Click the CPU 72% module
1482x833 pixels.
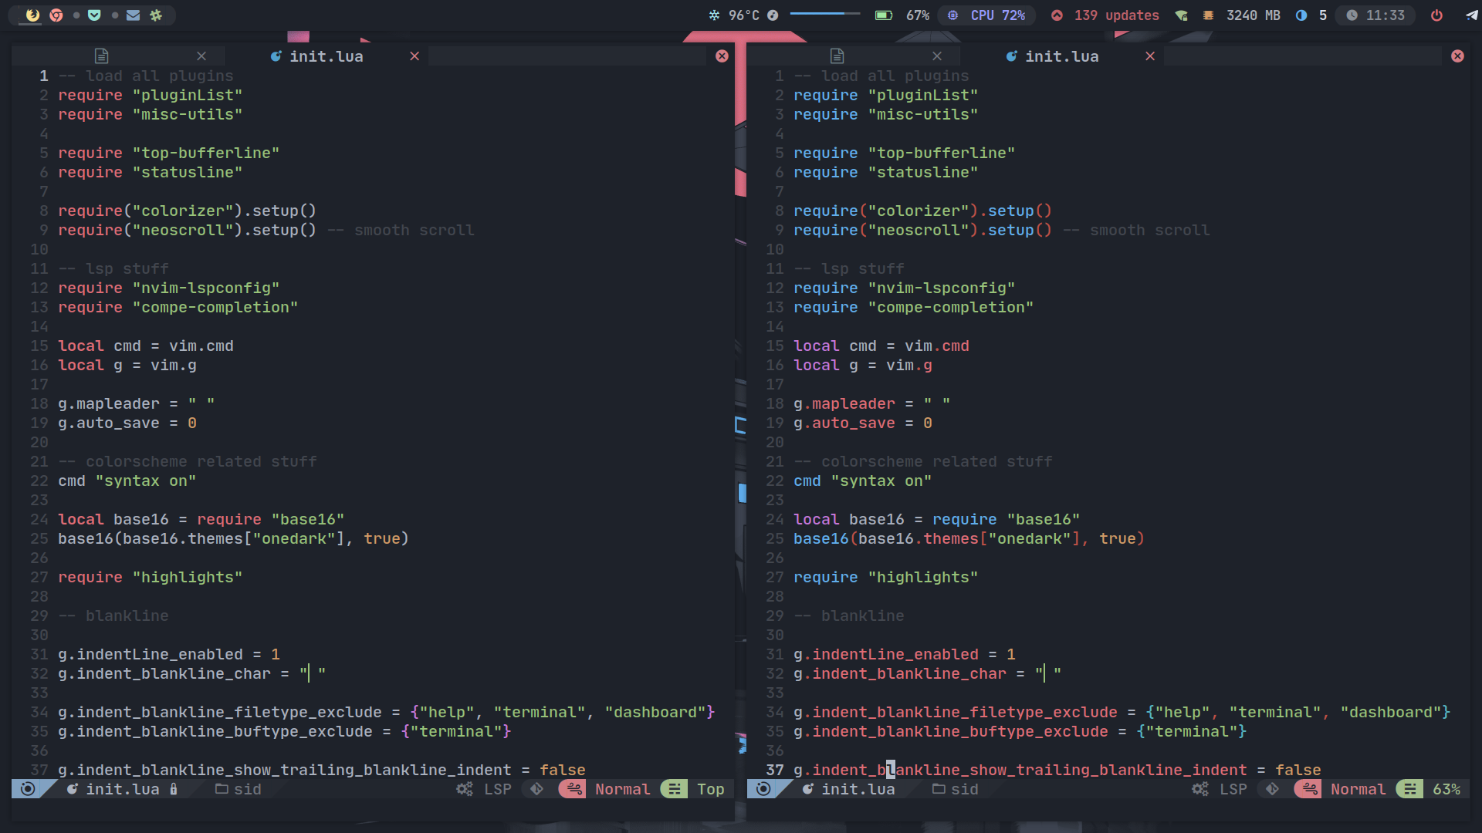click(x=987, y=15)
